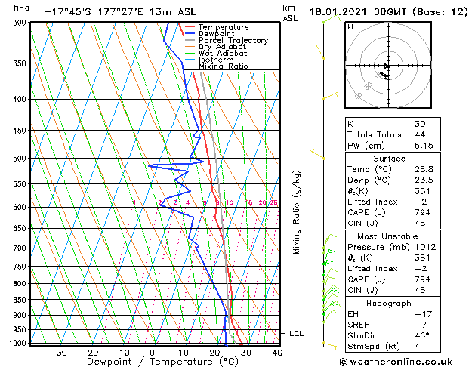This screenshot has height=367, width=475.
Task: Click the vertical "Mixing Ratio (g/kg)" label
Action: coord(297,212)
